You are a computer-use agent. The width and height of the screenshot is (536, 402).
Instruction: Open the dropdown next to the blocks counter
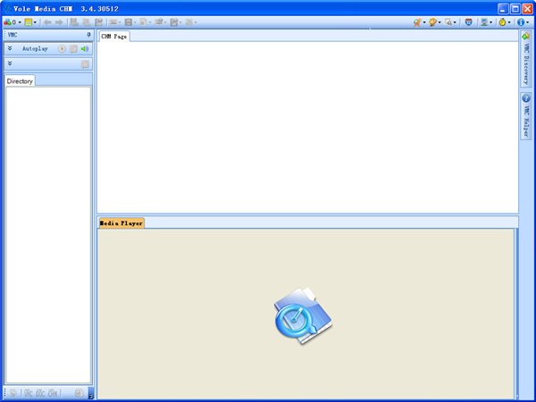coord(20,22)
